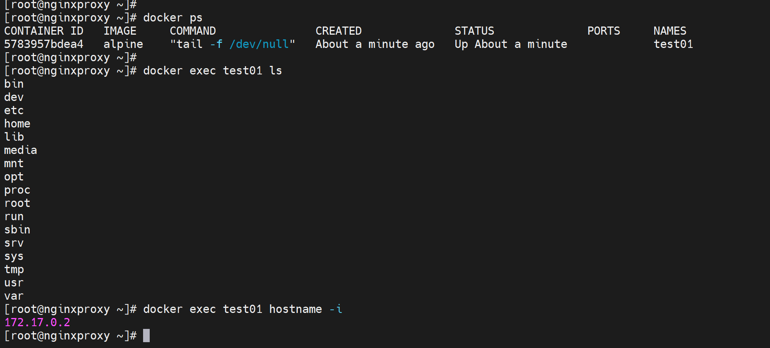Click the test01 name under NAMES
This screenshot has width=770, height=348.
point(673,44)
